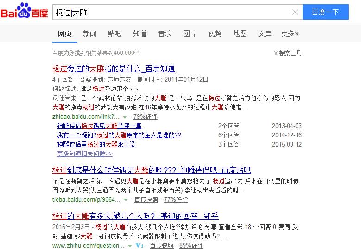Open the 地图 tab
Viewport: 361px width, 249px height.
point(240,34)
